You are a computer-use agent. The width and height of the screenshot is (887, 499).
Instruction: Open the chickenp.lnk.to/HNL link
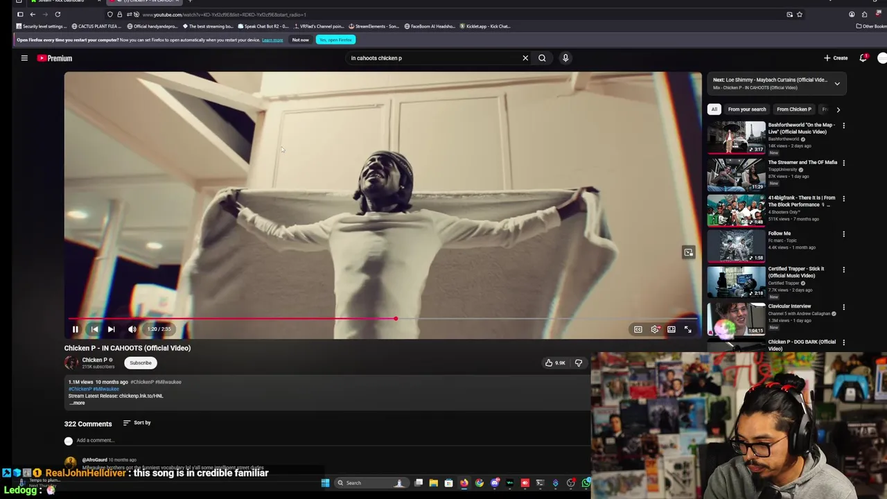coord(141,396)
